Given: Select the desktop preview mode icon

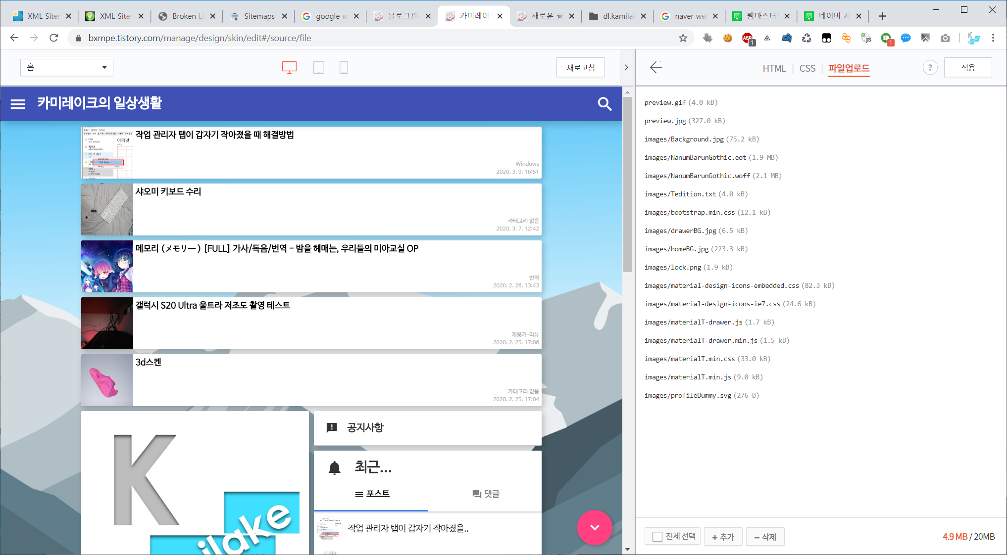Looking at the screenshot, I should (289, 68).
